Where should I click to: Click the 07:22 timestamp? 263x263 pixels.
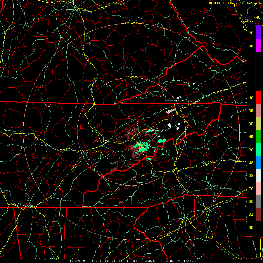191,261
